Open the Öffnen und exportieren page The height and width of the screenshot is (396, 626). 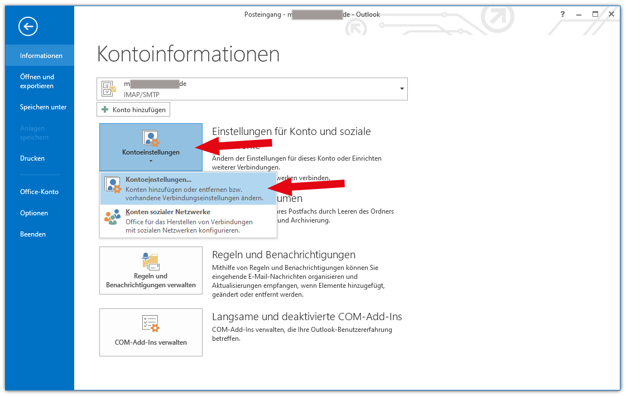(x=37, y=81)
